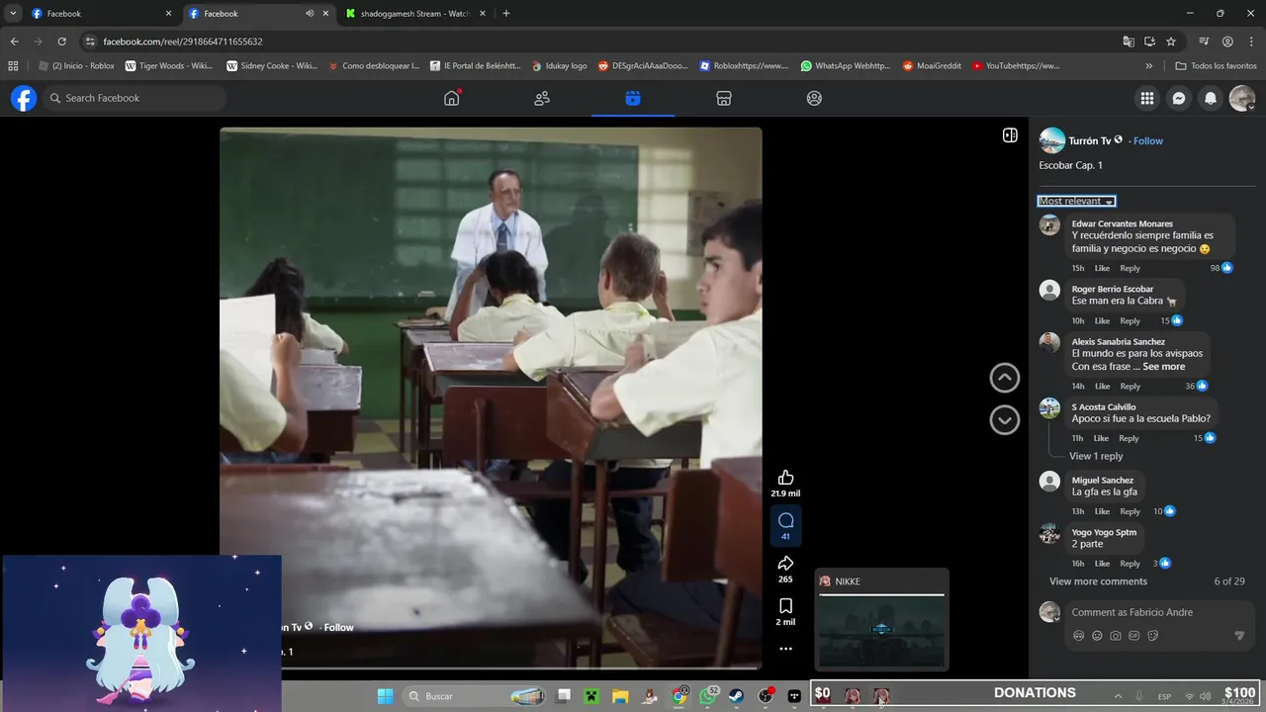The width and height of the screenshot is (1266, 712).
Task: Mute the playing Facebook tab audio
Action: (310, 14)
